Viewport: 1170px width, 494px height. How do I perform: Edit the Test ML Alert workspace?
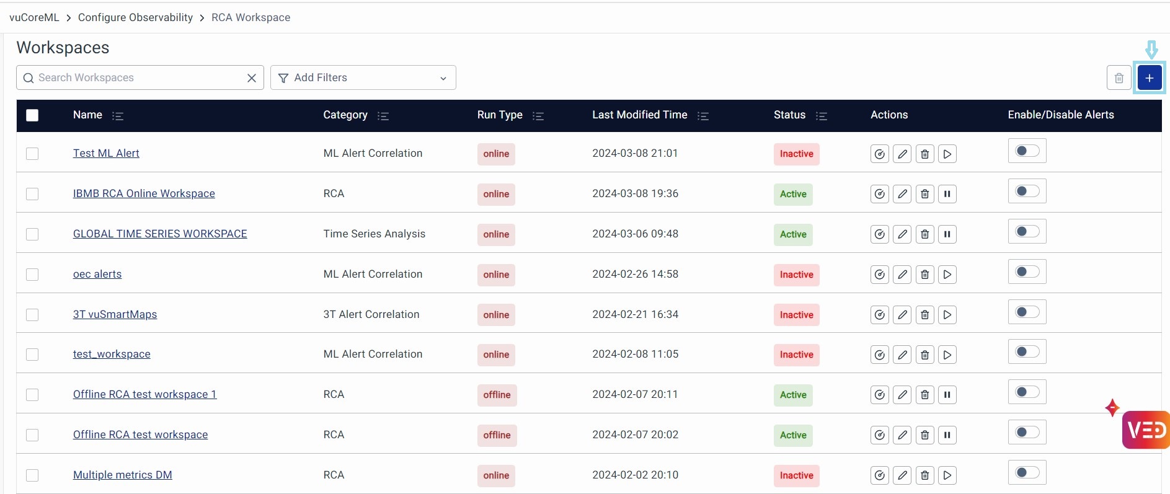coord(902,154)
